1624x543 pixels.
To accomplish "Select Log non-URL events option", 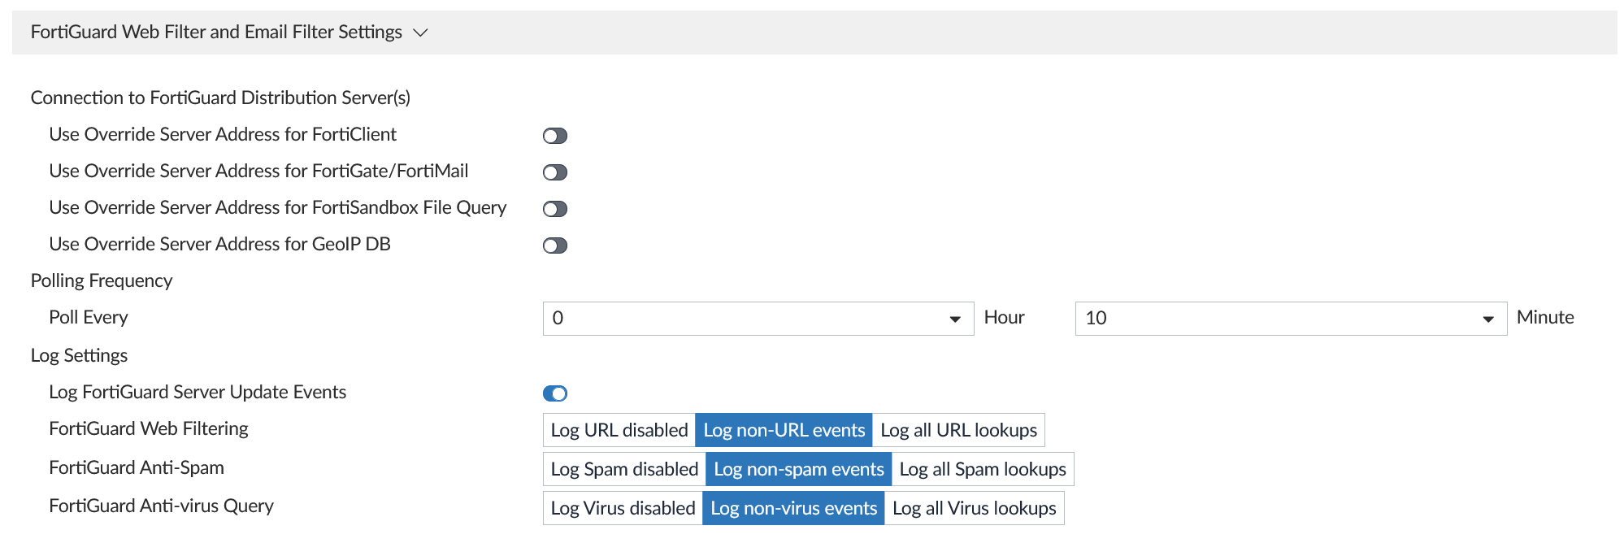I will (x=784, y=430).
